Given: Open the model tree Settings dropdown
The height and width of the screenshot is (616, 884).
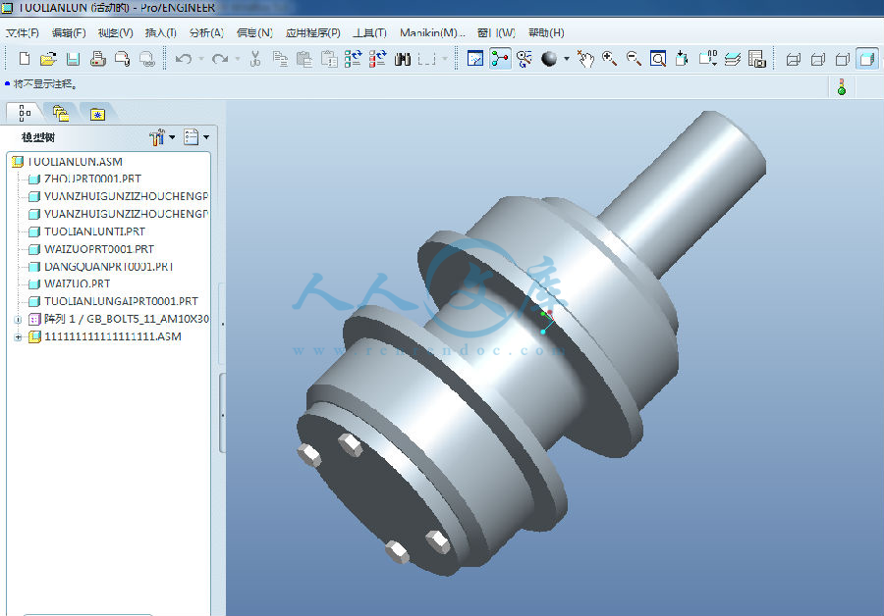Looking at the screenshot, I should tap(162, 136).
